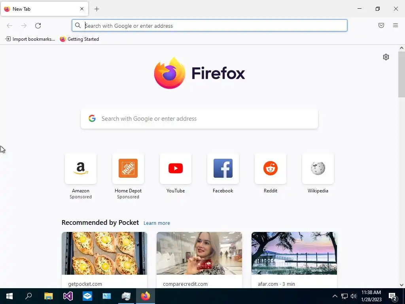The height and width of the screenshot is (304, 405).
Task: Open the YouTube shortcut tile
Action: [x=176, y=169]
